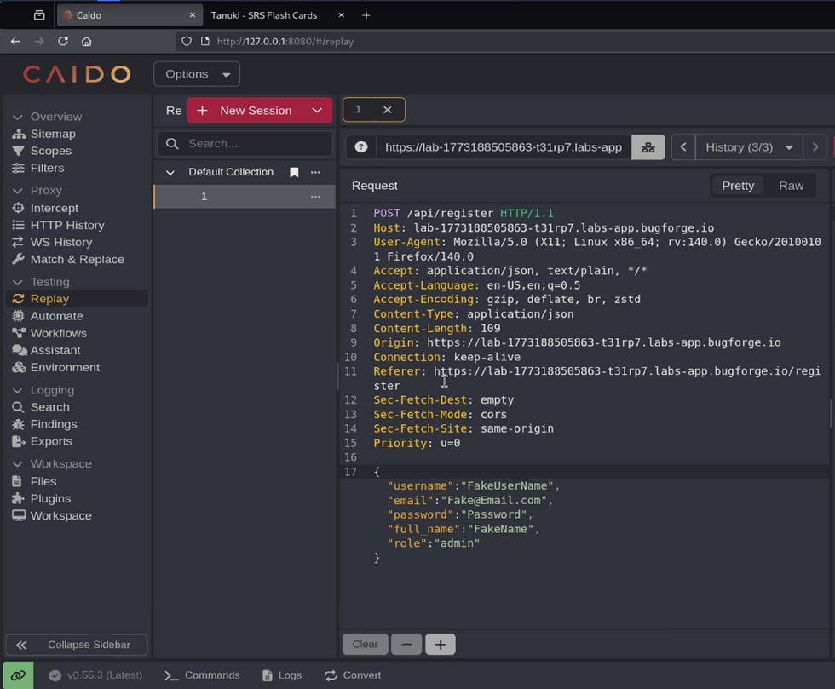Click the help question mark icon
The image size is (835, 689).
361,147
